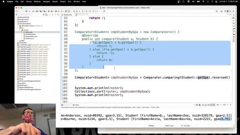Open the Window menu
This screenshot has width=240, height=135.
(x=76, y=1)
